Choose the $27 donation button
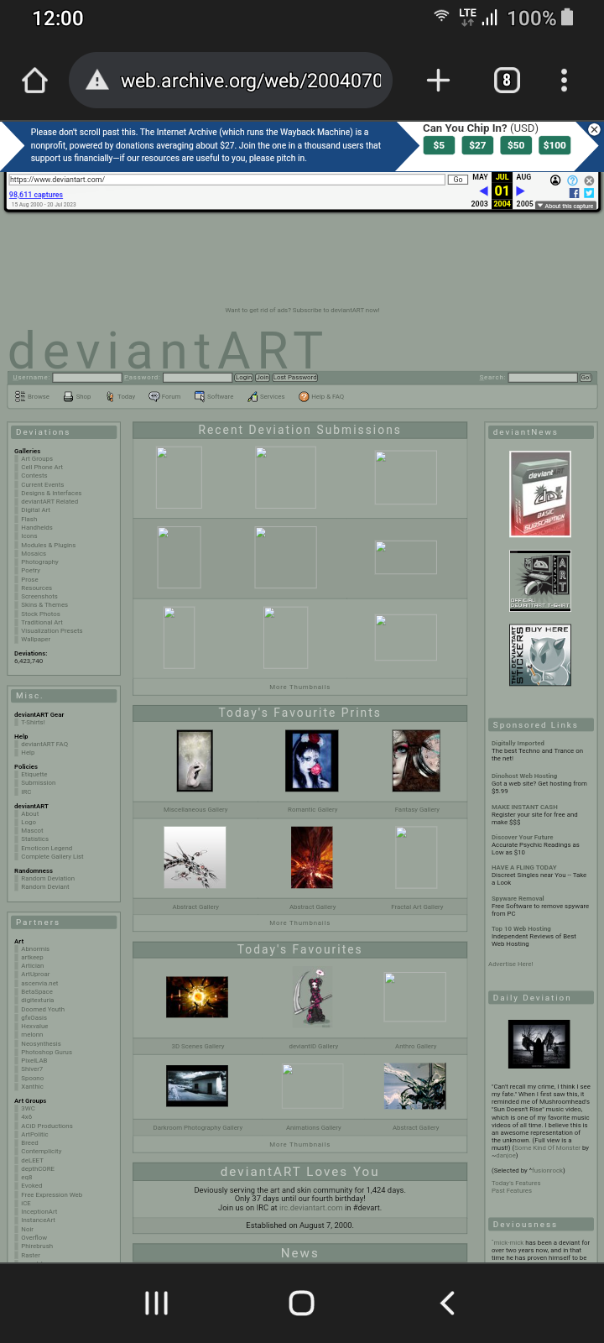The image size is (604, 1343). pos(477,145)
